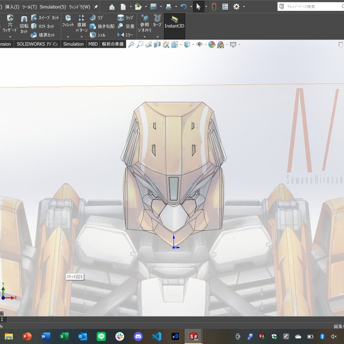Select the Mirror (ミラー) tool
The height and width of the screenshot is (344, 344).
coord(125,35)
